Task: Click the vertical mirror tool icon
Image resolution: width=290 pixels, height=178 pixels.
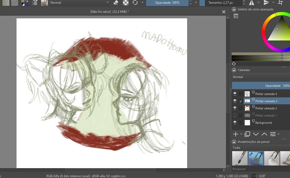Action: tap(266, 3)
